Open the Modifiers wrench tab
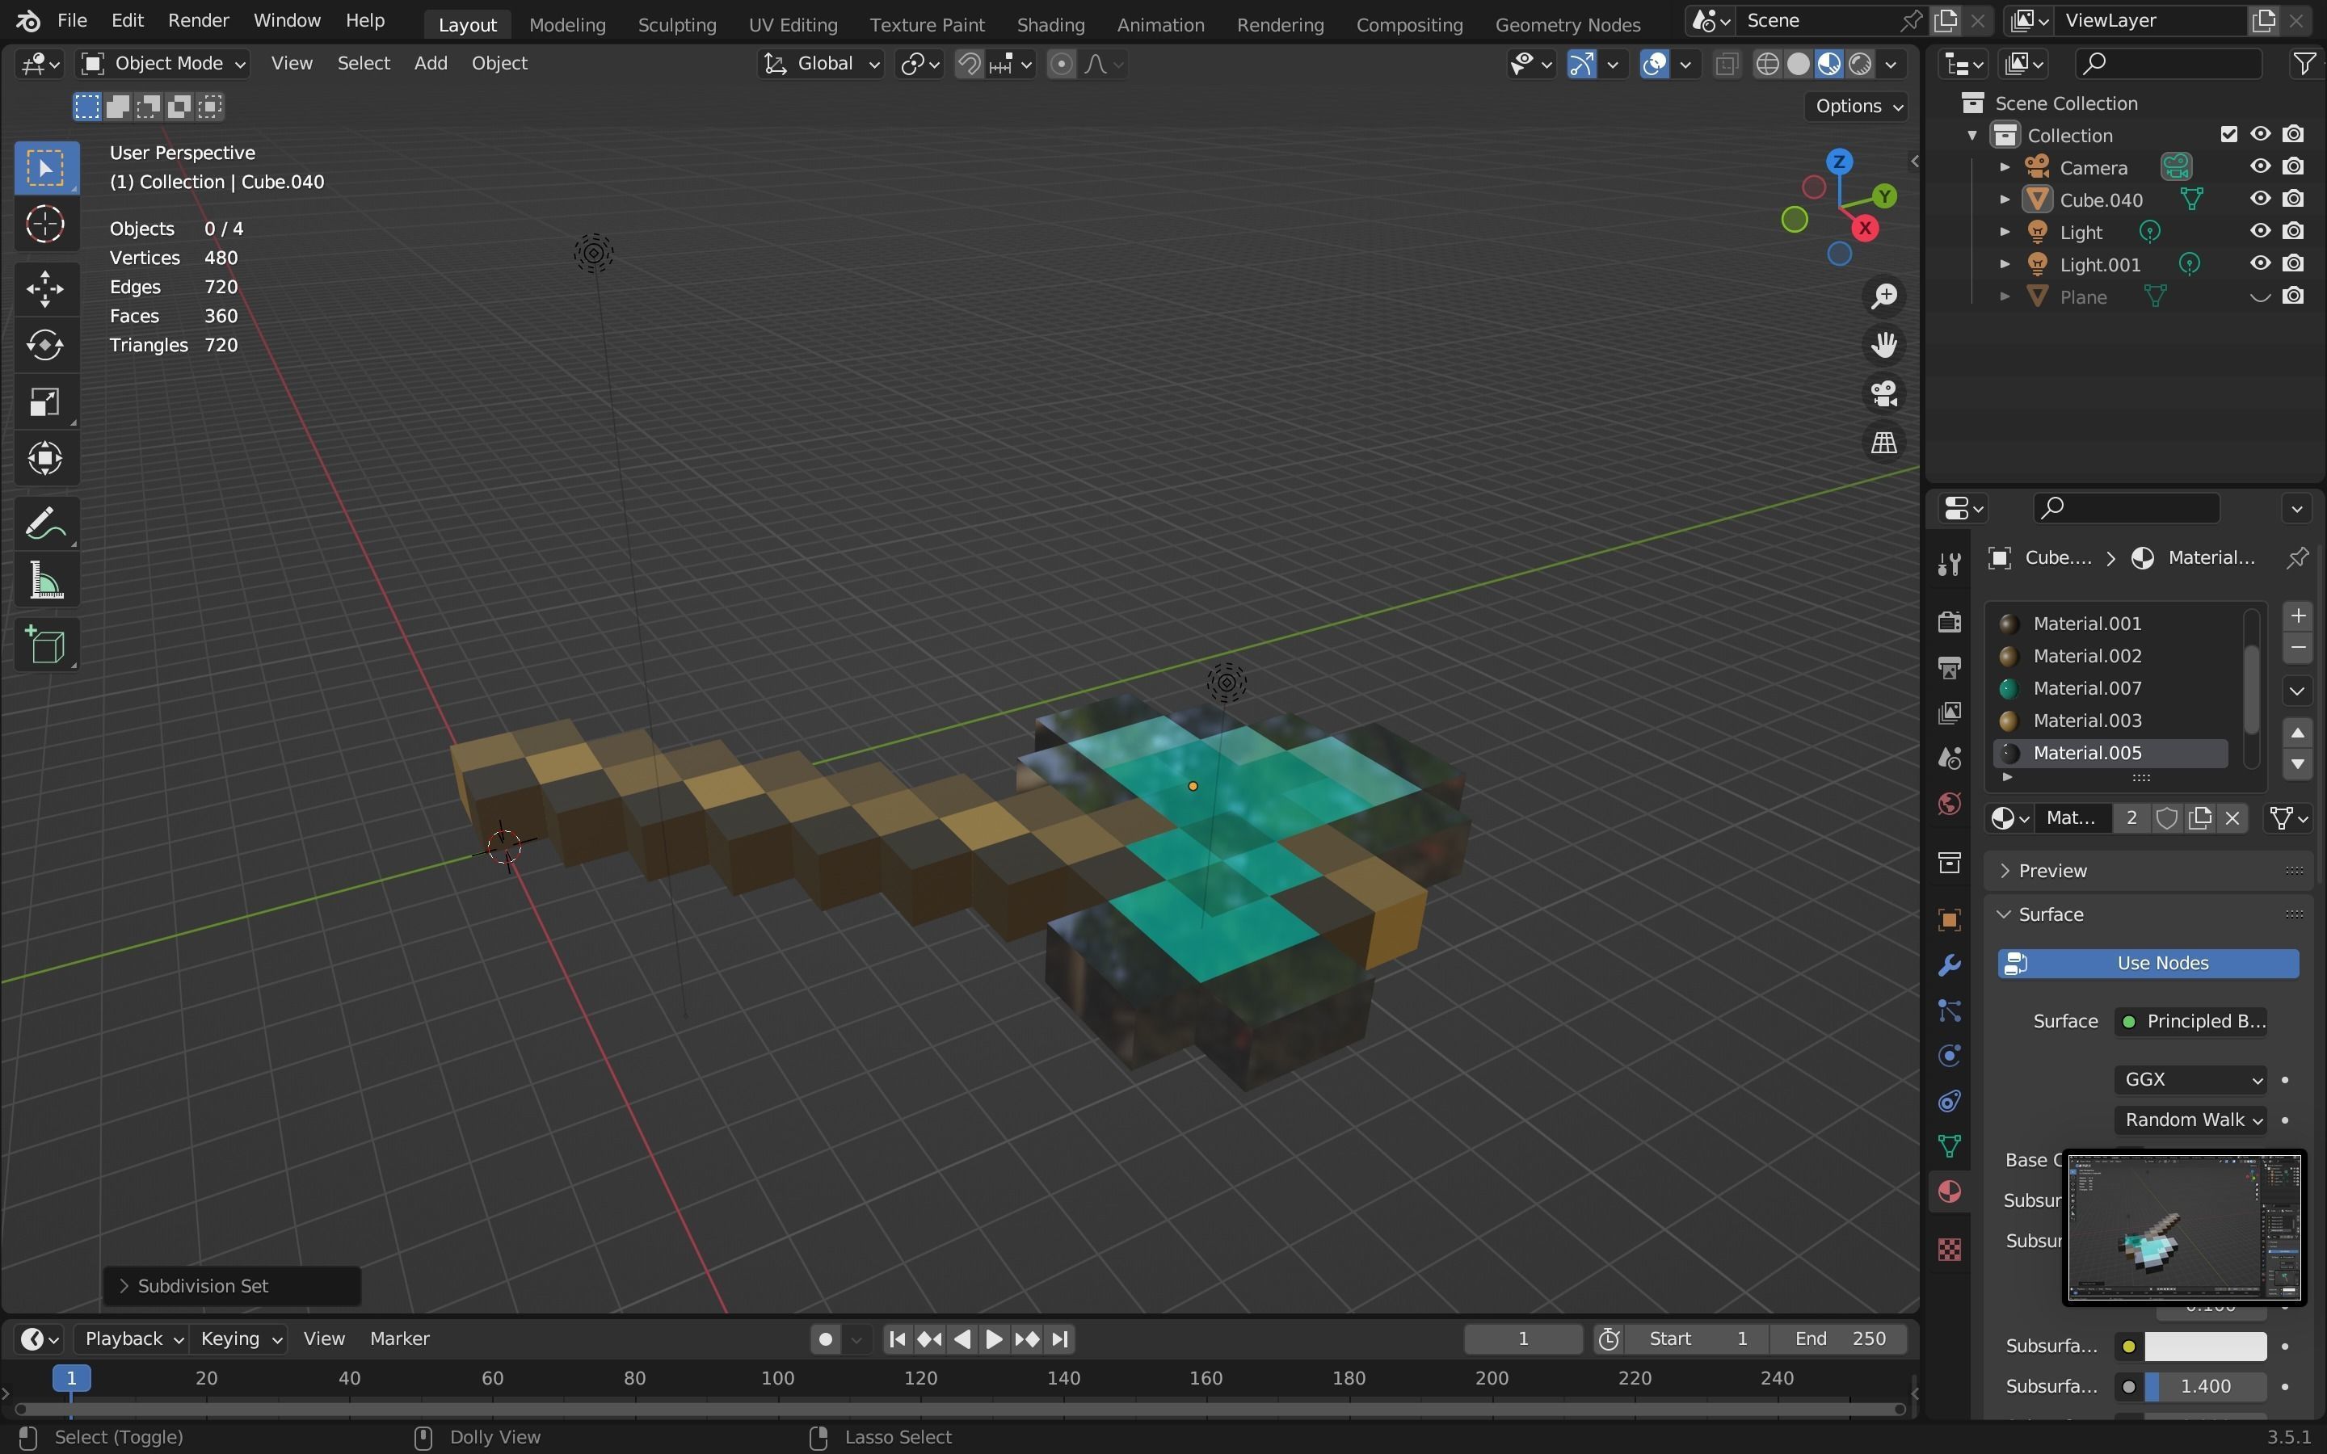The image size is (2327, 1454). (x=1949, y=965)
